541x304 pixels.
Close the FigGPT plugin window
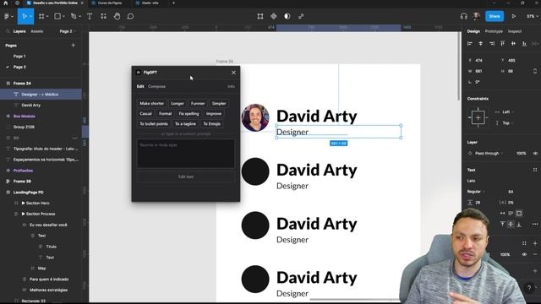click(233, 73)
